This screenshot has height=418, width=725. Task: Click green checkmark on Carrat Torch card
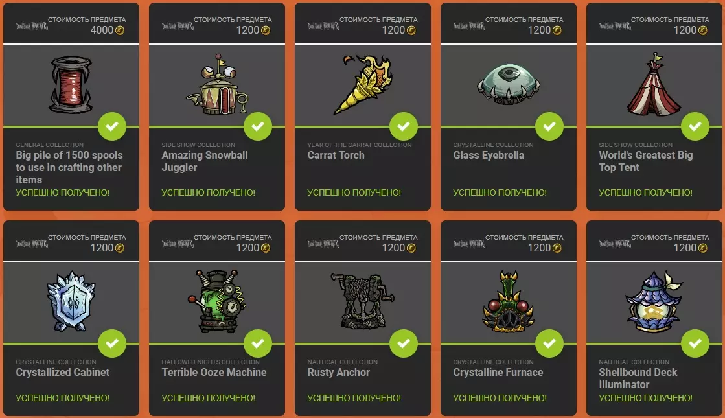coord(404,126)
